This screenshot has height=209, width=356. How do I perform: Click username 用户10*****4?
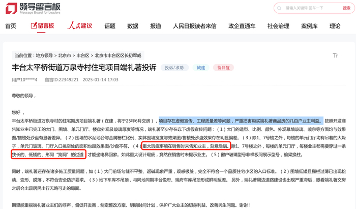point(24,80)
